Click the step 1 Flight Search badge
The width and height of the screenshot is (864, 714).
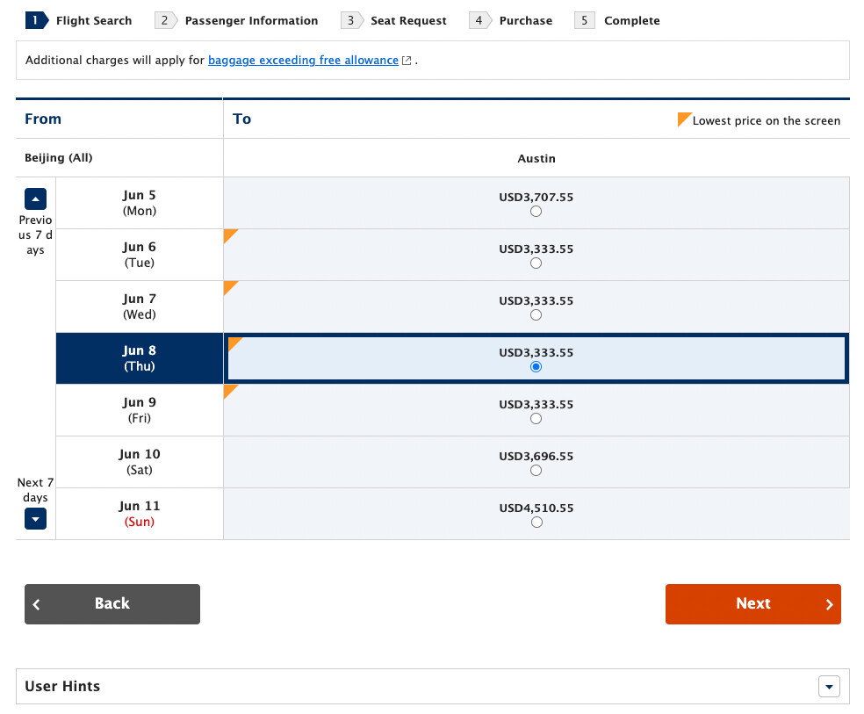tap(37, 20)
